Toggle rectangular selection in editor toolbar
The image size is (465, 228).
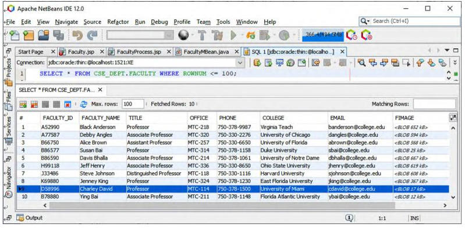coord(406,63)
